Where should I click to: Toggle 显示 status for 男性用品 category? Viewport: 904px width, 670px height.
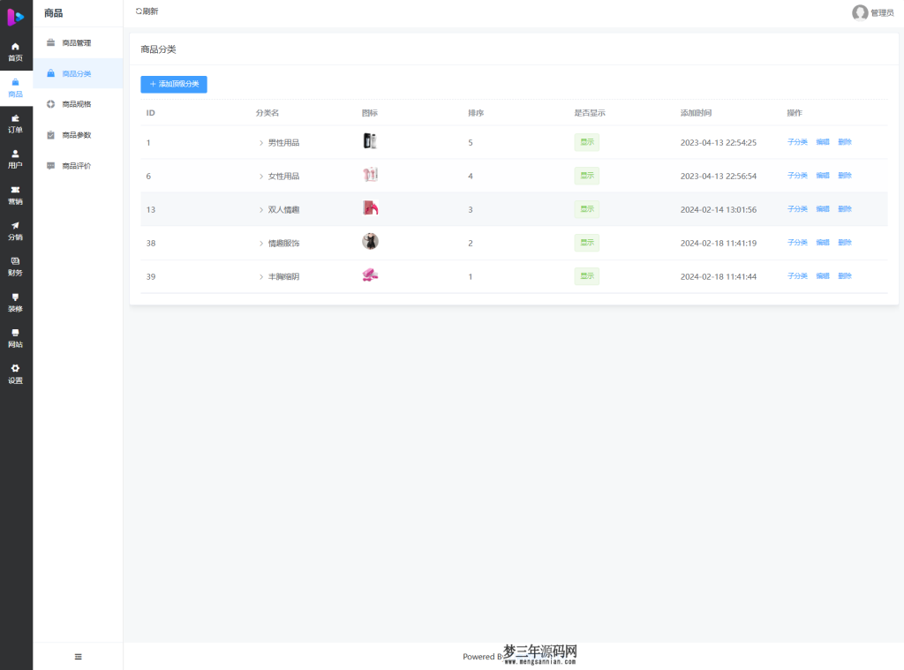click(586, 142)
